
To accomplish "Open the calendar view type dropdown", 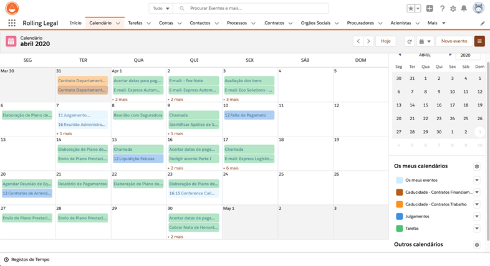I will (425, 41).
